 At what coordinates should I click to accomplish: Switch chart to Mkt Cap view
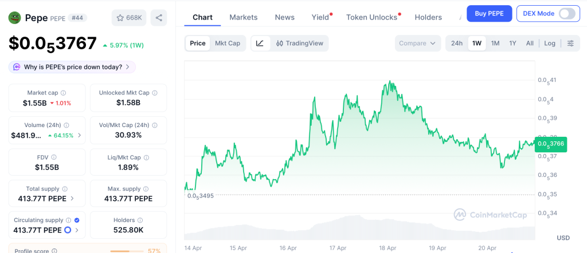(x=228, y=43)
